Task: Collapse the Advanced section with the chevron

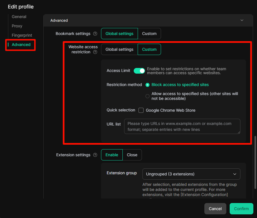Action: click(242, 20)
